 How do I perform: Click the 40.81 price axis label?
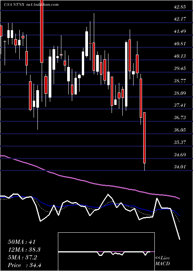coord(180,44)
